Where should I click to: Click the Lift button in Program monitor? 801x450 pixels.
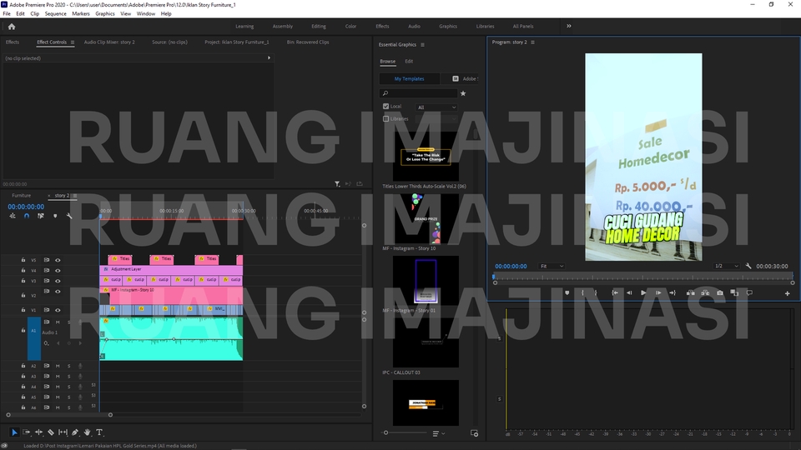(691, 292)
